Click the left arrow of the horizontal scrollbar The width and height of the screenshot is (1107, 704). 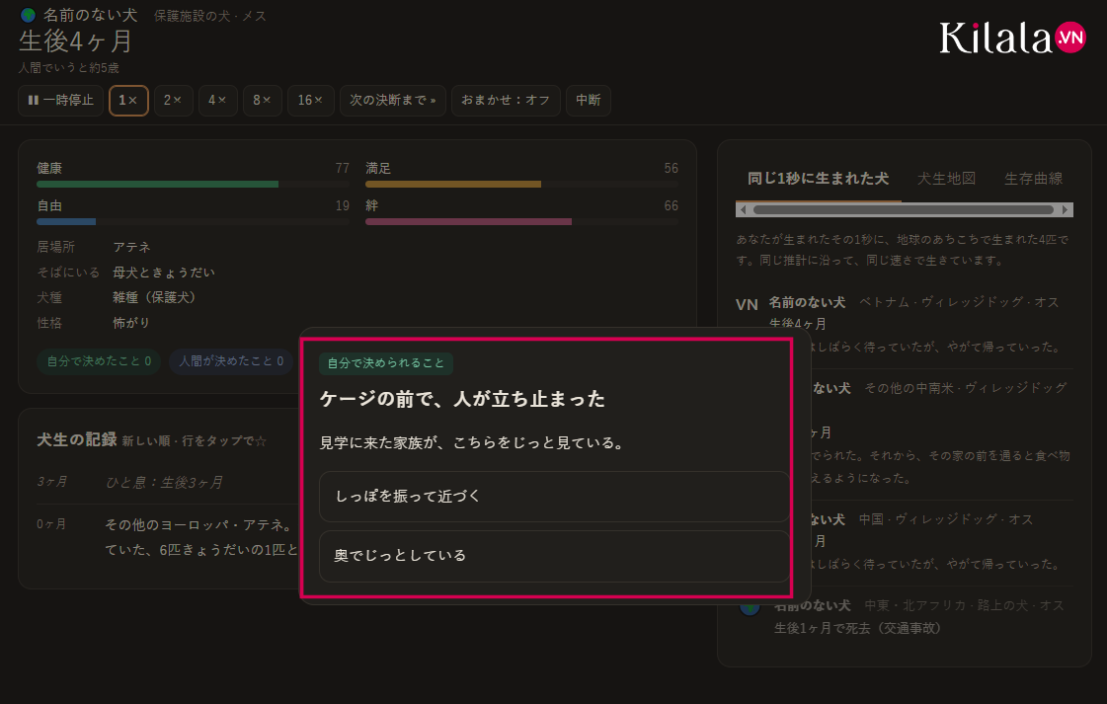coord(743,209)
